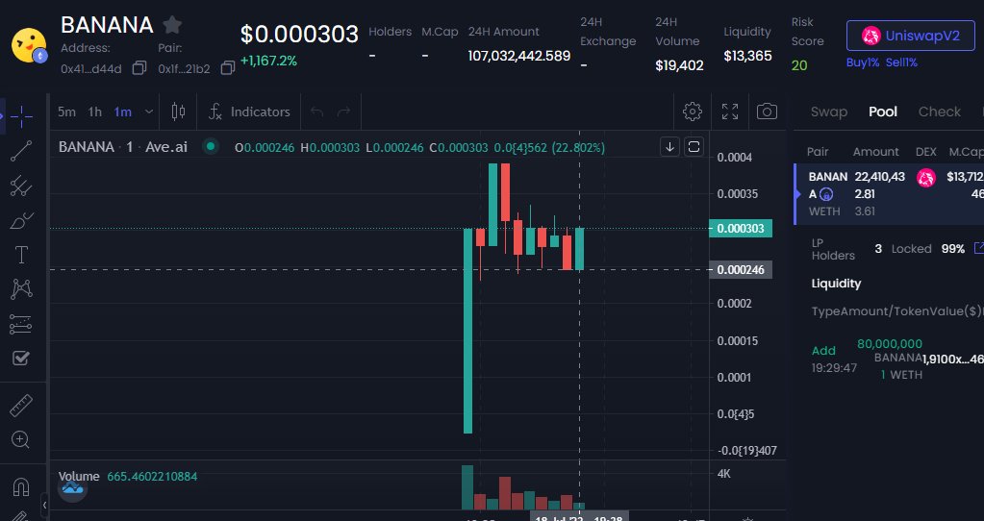The image size is (984, 521).
Task: Click the 24H Amount value 107,032,442.589
Action: click(x=519, y=56)
